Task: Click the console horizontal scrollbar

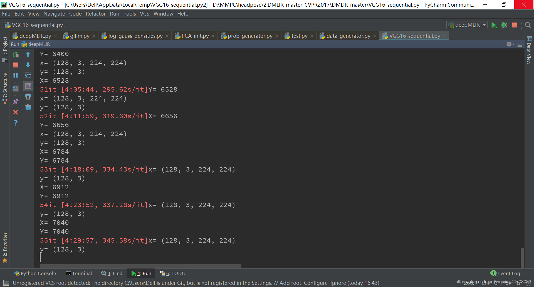Action: pos(140,266)
